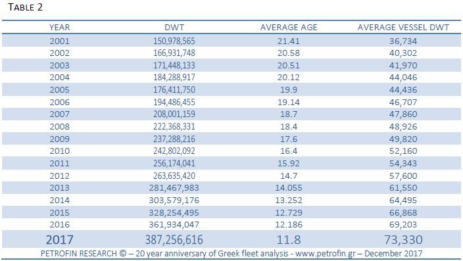Click year cell 2003

pyautogui.click(x=59, y=65)
